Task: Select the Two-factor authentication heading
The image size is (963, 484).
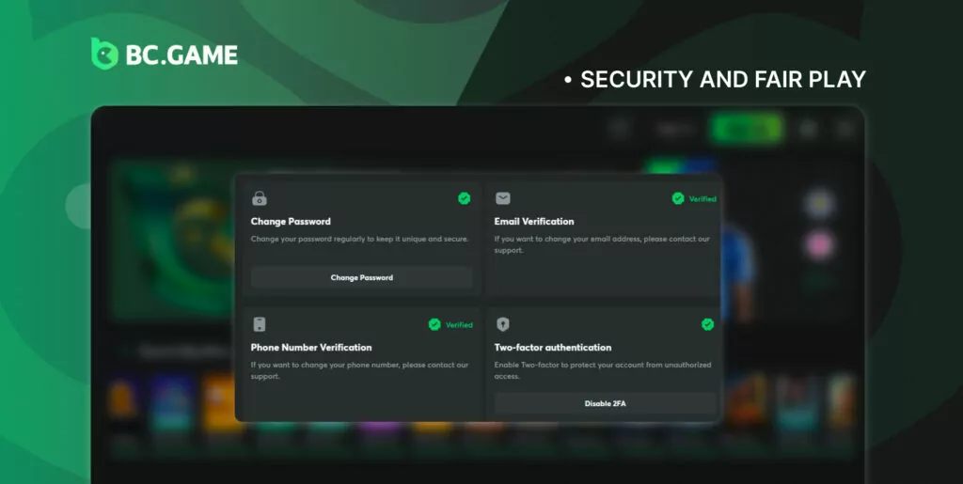Action: [x=553, y=348]
